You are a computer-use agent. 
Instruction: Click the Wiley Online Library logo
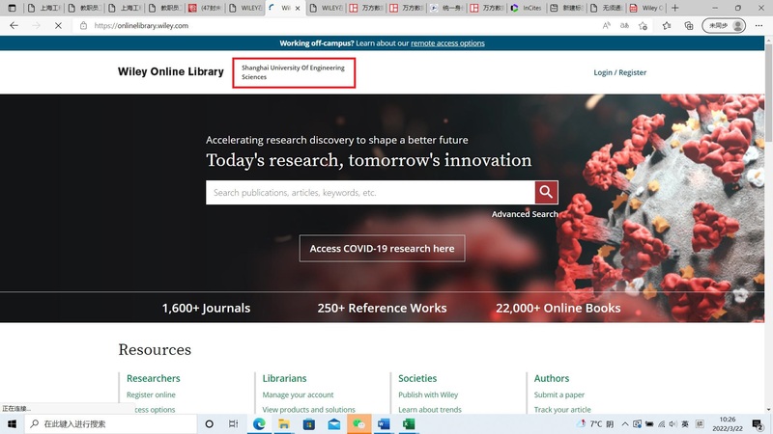pos(170,72)
